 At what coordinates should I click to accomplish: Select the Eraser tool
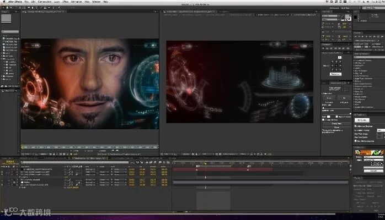tap(49, 8)
